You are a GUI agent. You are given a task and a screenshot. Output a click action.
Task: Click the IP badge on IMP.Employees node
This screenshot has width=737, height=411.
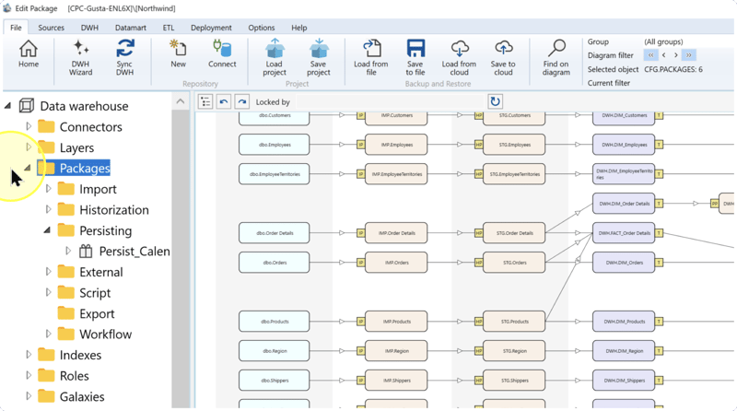pyautogui.click(x=360, y=145)
